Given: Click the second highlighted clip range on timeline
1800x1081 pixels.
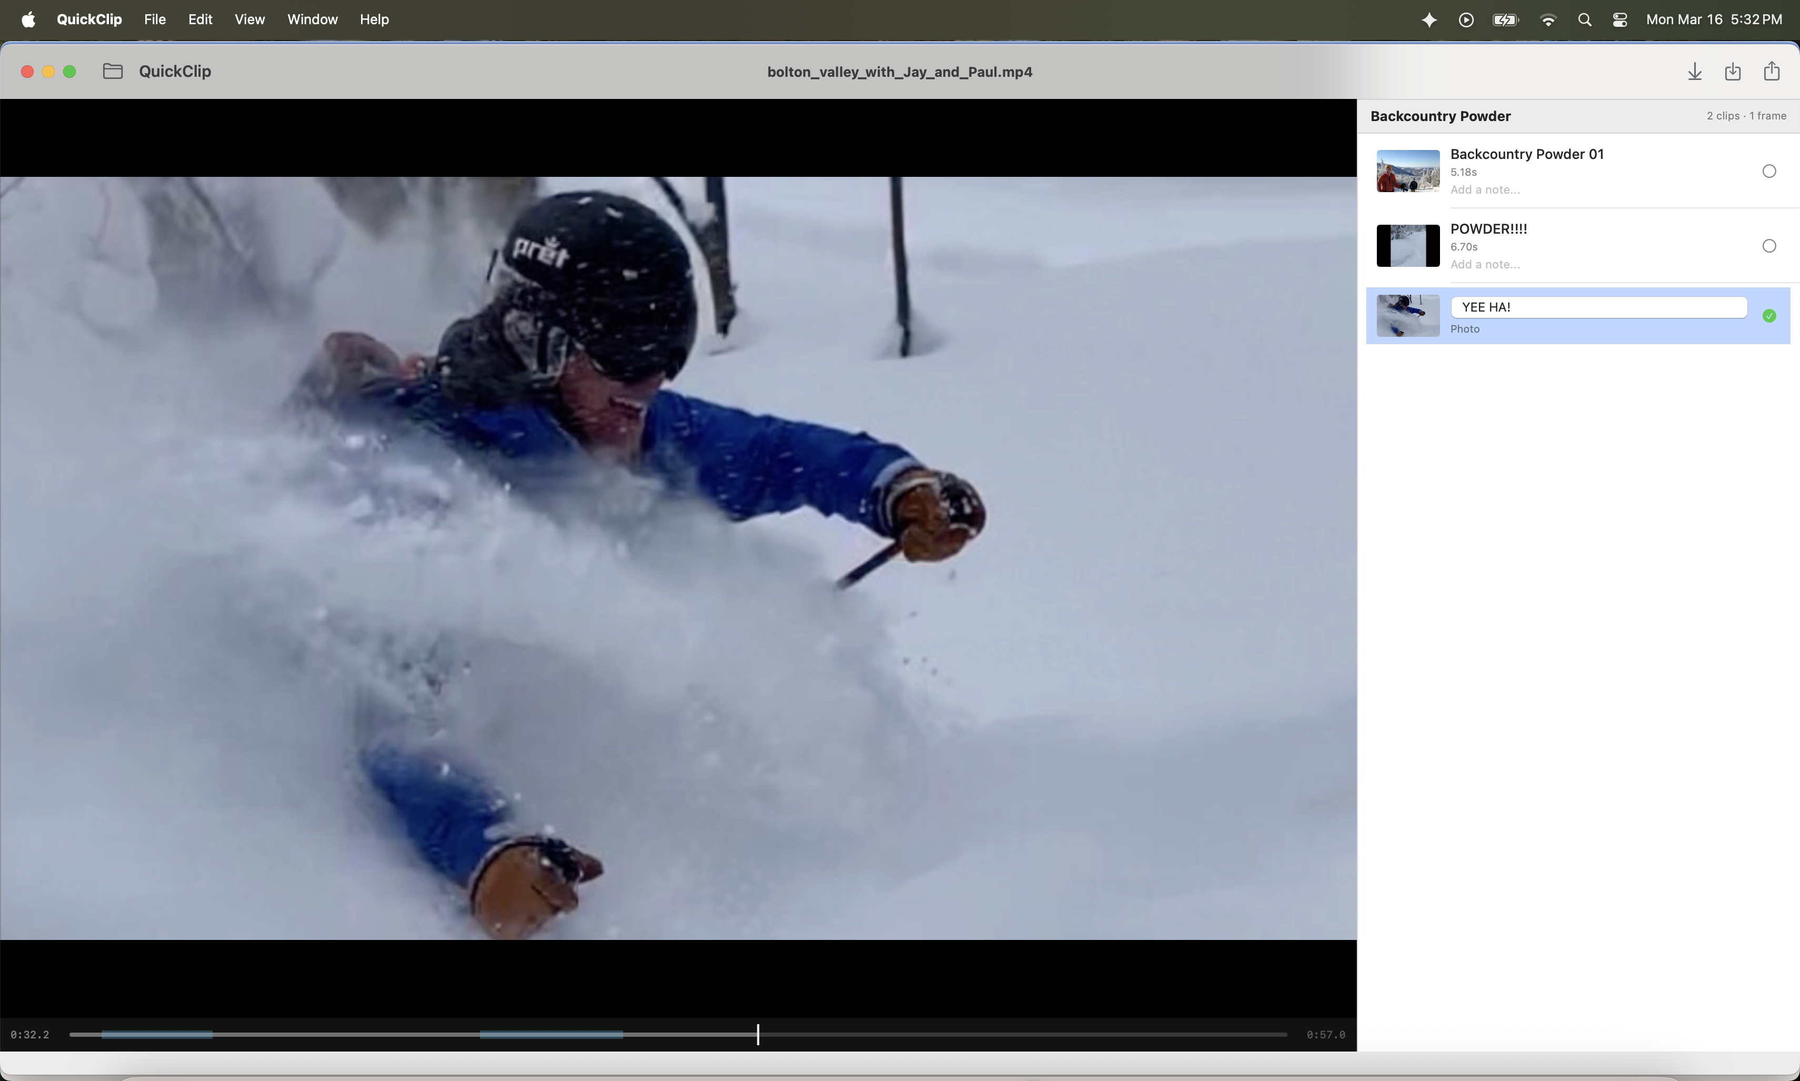Looking at the screenshot, I should (551, 1034).
